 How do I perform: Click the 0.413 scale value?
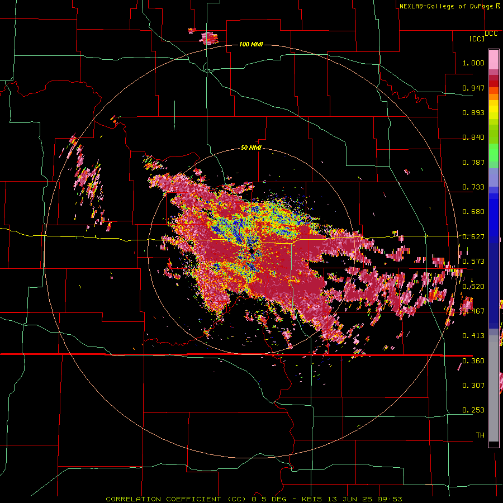[473, 336]
